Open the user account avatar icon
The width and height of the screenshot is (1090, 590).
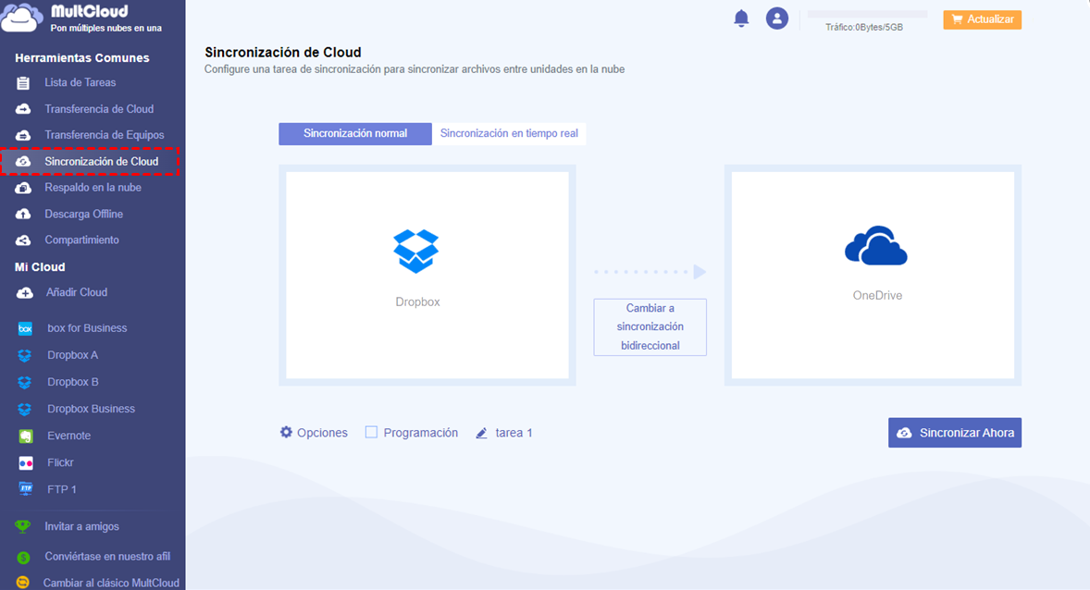pyautogui.click(x=776, y=18)
